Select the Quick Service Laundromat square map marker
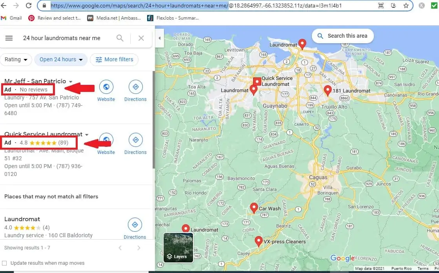Screen dimensions: 439x273 (x=257, y=81)
